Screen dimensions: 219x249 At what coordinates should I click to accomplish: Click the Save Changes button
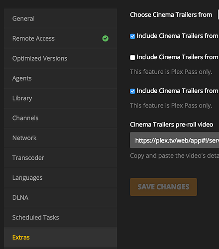click(x=163, y=187)
